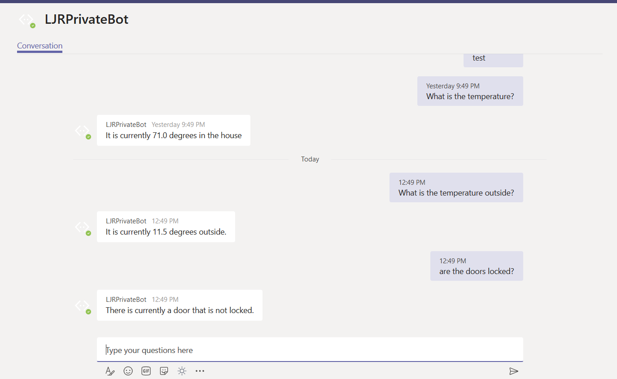617x379 pixels.
Task: Click 12:49 PM timestamp above 'are the doors locked?'
Action: point(453,261)
